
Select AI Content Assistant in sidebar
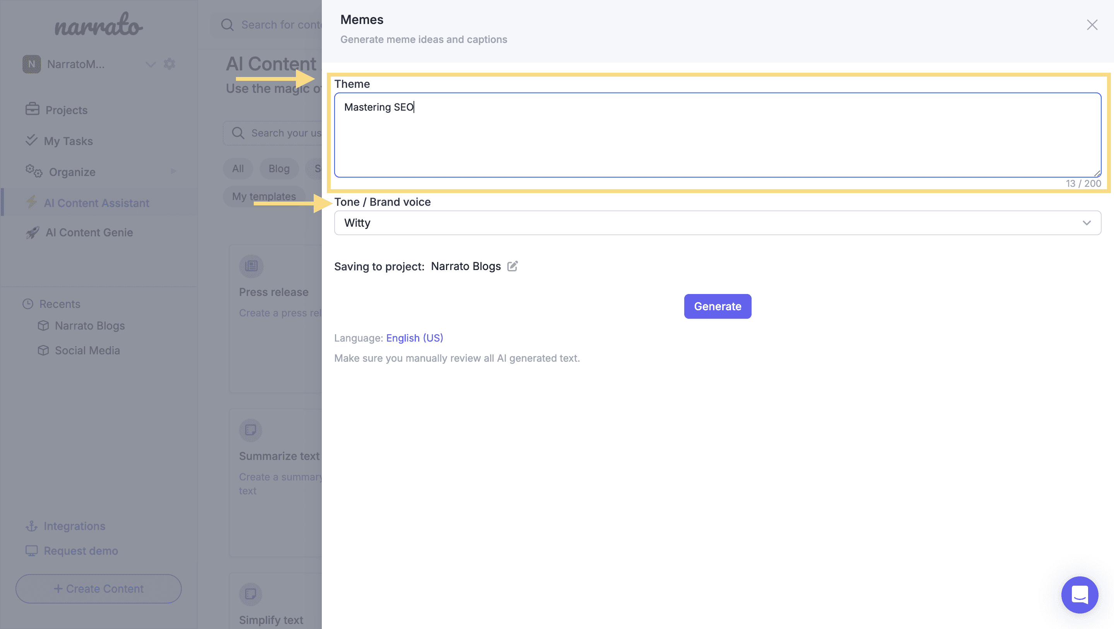point(96,203)
